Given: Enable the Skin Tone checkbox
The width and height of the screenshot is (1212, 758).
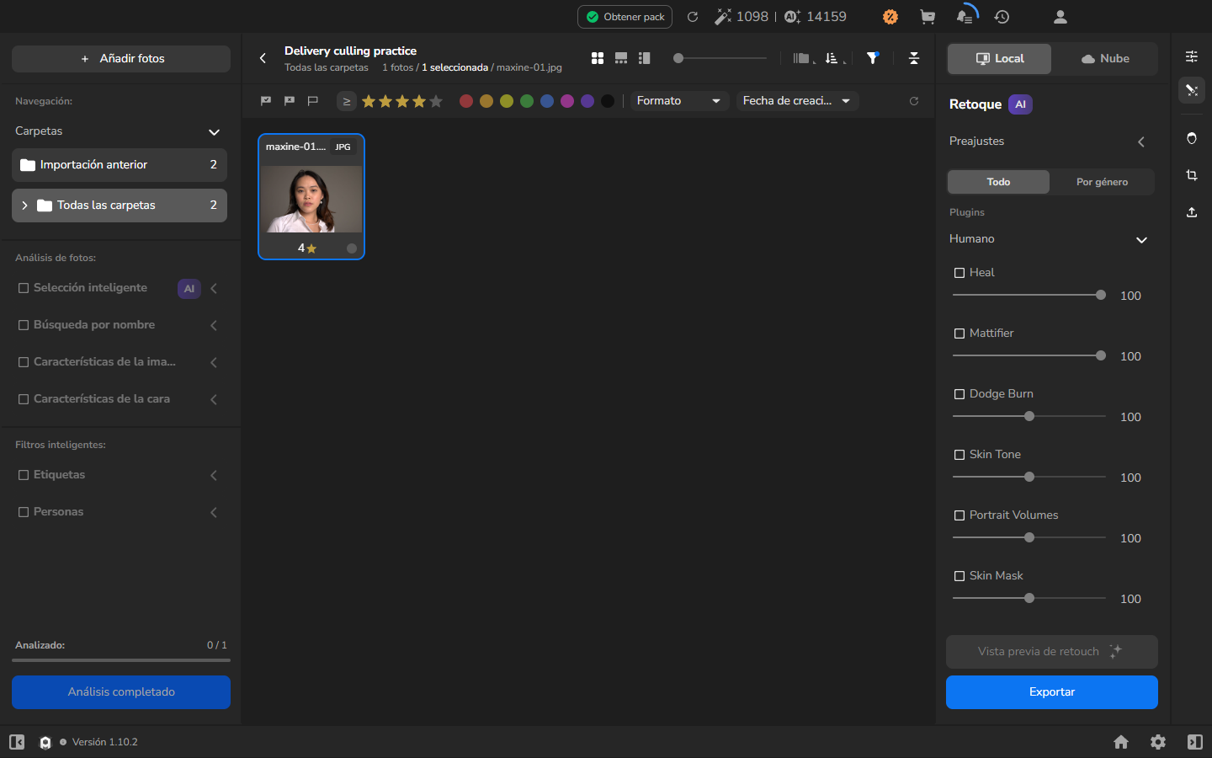Looking at the screenshot, I should tap(959, 455).
